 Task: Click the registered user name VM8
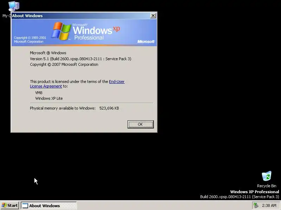click(39, 93)
